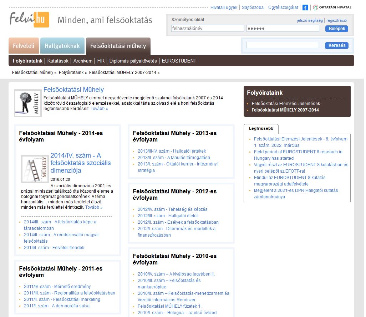Open 2011/III. szám Regionalitás link
This screenshot has width=366, height=317.
pyautogui.click(x=69, y=293)
